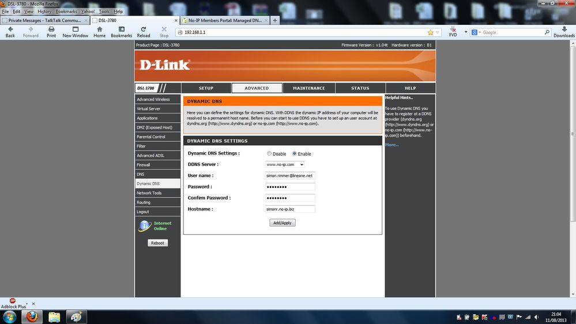Viewport: 576px width, 324px height.
Task: Open the ADVANCED router tab
Action: coord(257,88)
